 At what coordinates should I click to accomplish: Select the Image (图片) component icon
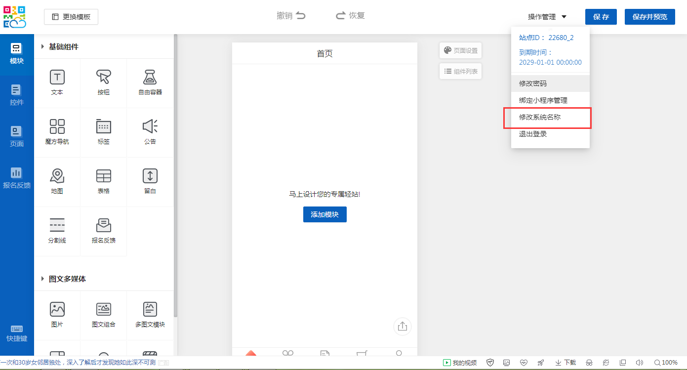coord(57,310)
